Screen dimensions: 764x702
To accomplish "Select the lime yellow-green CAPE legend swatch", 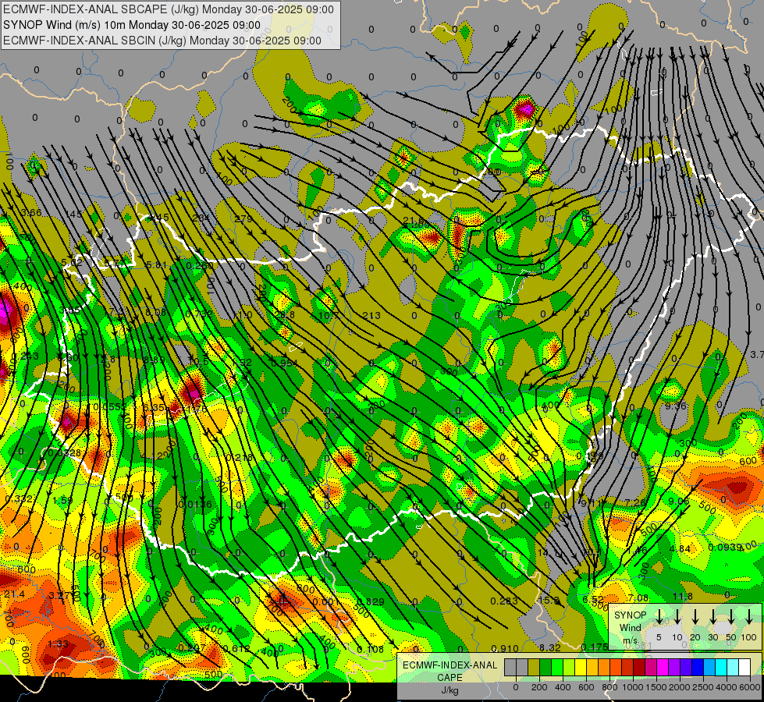I will (x=569, y=667).
